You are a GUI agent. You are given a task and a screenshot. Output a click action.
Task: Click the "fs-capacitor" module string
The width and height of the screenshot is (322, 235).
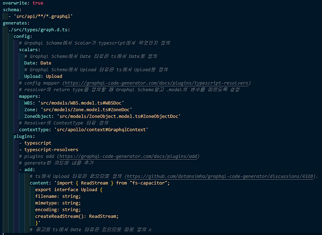coord(148,183)
